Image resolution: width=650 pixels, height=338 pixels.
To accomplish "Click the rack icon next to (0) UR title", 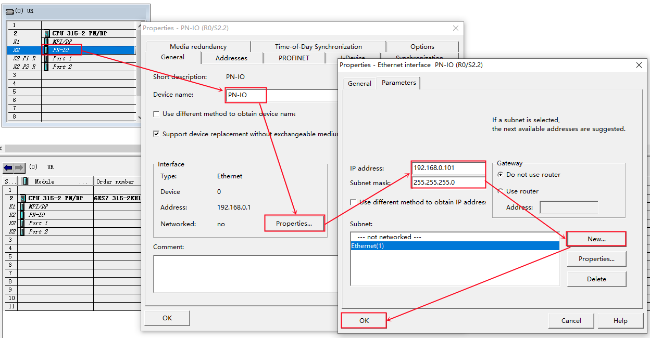I will pos(9,11).
